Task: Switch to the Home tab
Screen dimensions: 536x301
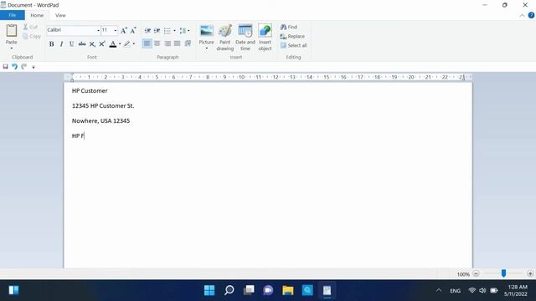Action: [x=37, y=15]
